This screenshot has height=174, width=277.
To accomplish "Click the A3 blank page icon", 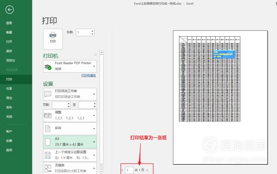I will (48, 142).
